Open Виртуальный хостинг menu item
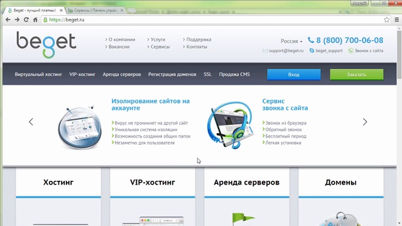The height and width of the screenshot is (226, 402). (x=38, y=74)
